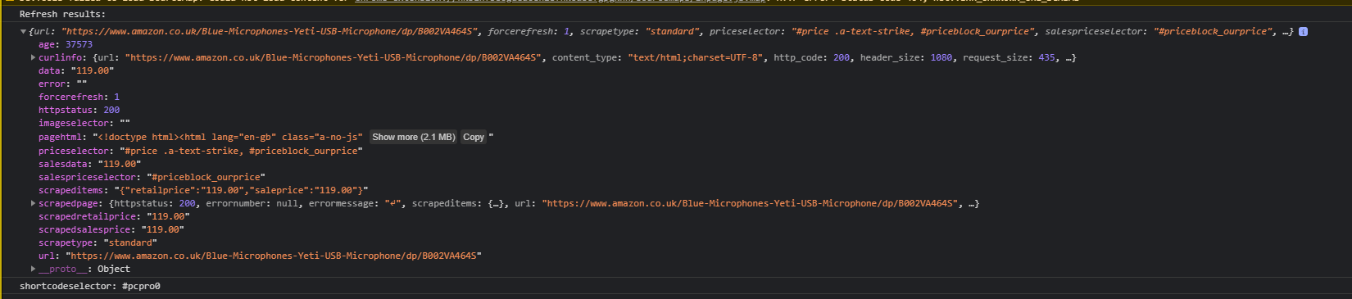Open the underlined link in warning message
This screenshot has height=299, width=1352.
(x=560, y=2)
